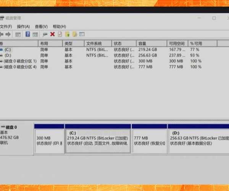Click the red X delete icon
The width and height of the screenshot is (229, 191).
[x=52, y=34]
